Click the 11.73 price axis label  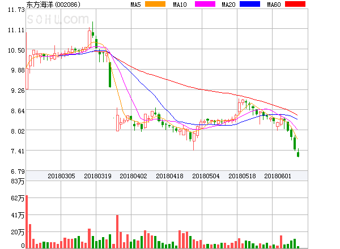click(16, 10)
